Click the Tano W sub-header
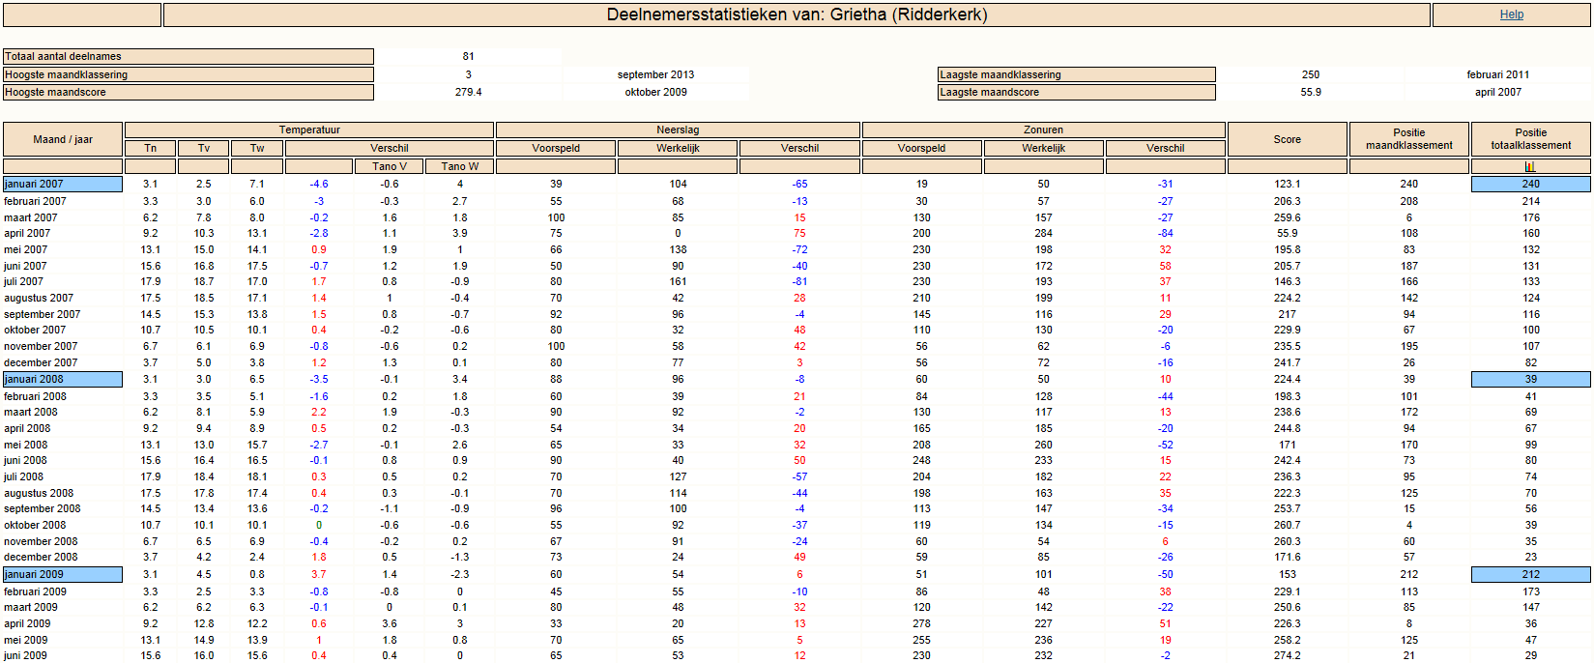The image size is (1594, 663). pos(460,166)
